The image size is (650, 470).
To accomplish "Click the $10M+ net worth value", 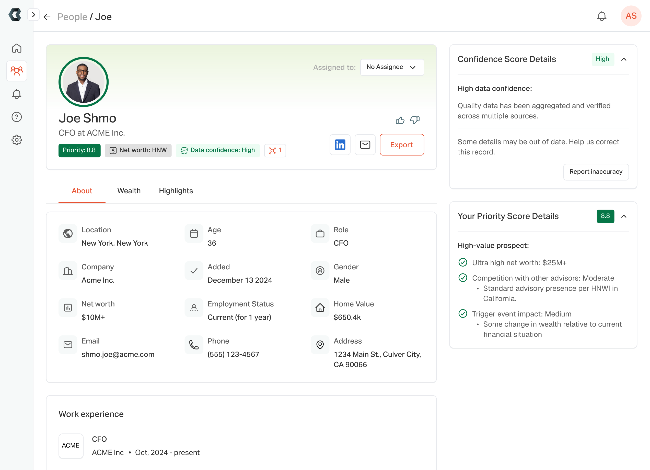I will point(93,317).
